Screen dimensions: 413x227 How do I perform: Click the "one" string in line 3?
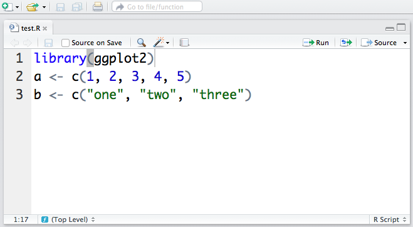click(105, 95)
